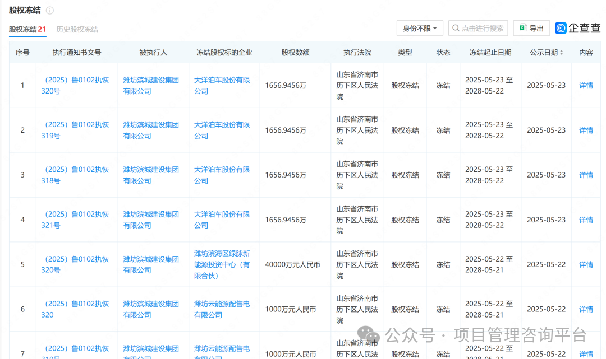The width and height of the screenshot is (606, 359).
Task: View 详情 for row 5
Action: [x=586, y=264]
